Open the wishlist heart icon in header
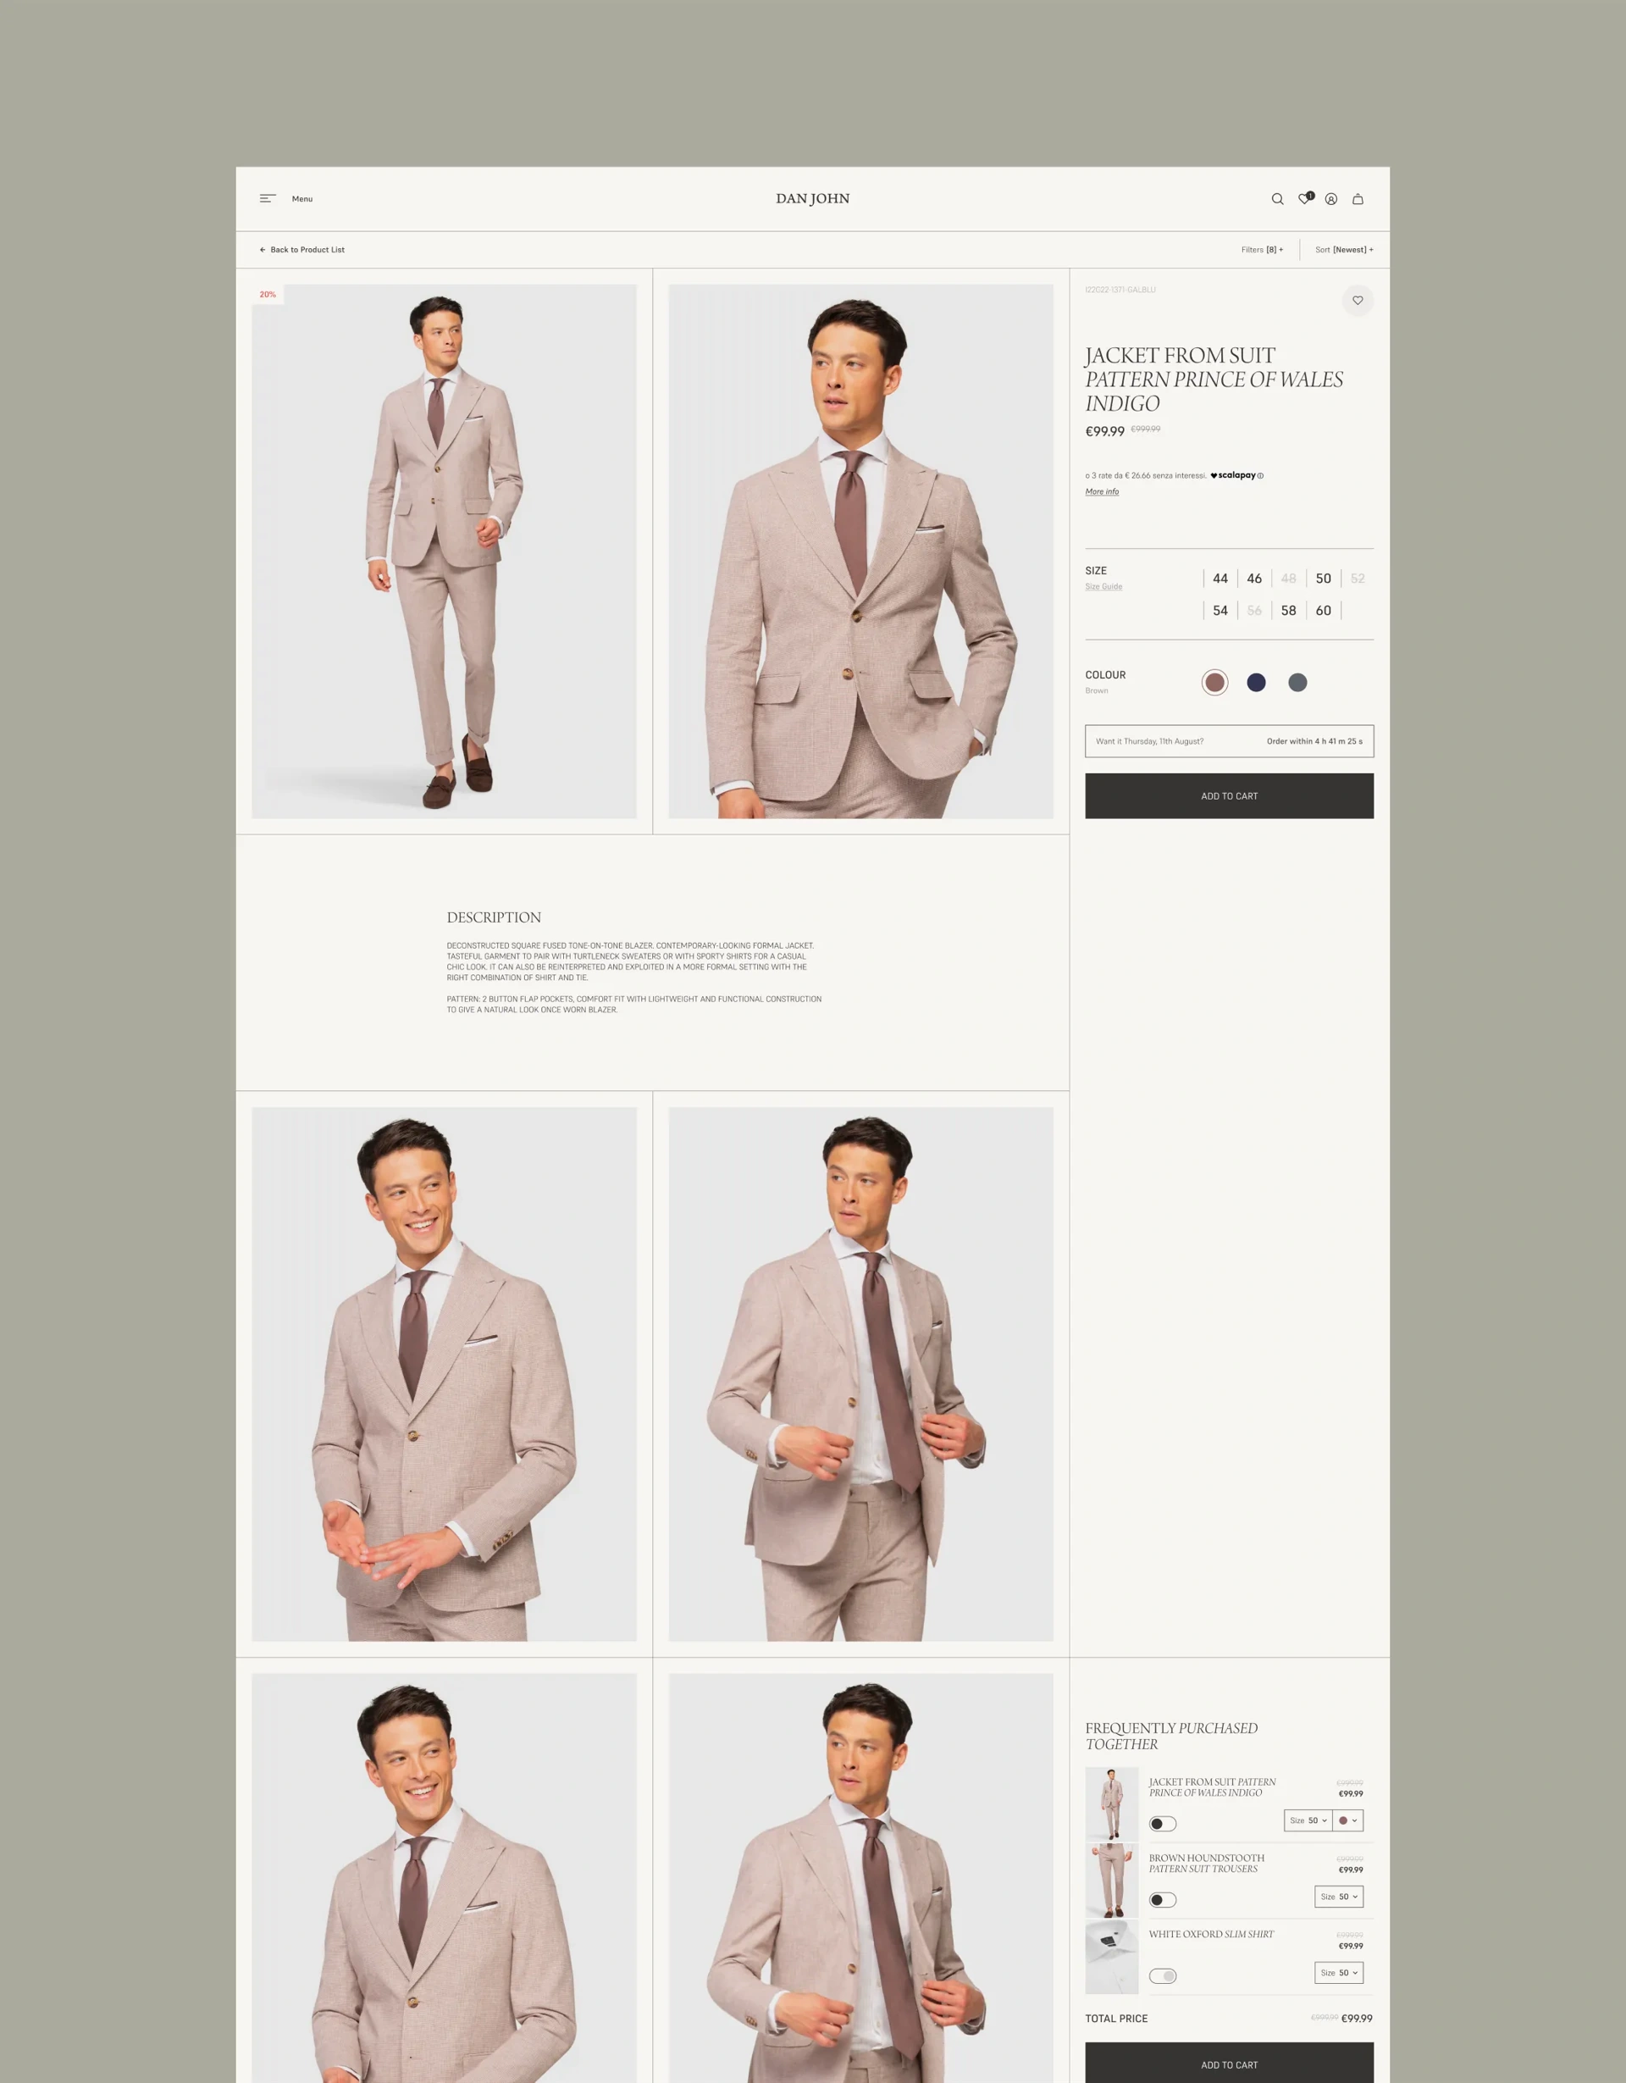The width and height of the screenshot is (1626, 2083). coord(1305,199)
